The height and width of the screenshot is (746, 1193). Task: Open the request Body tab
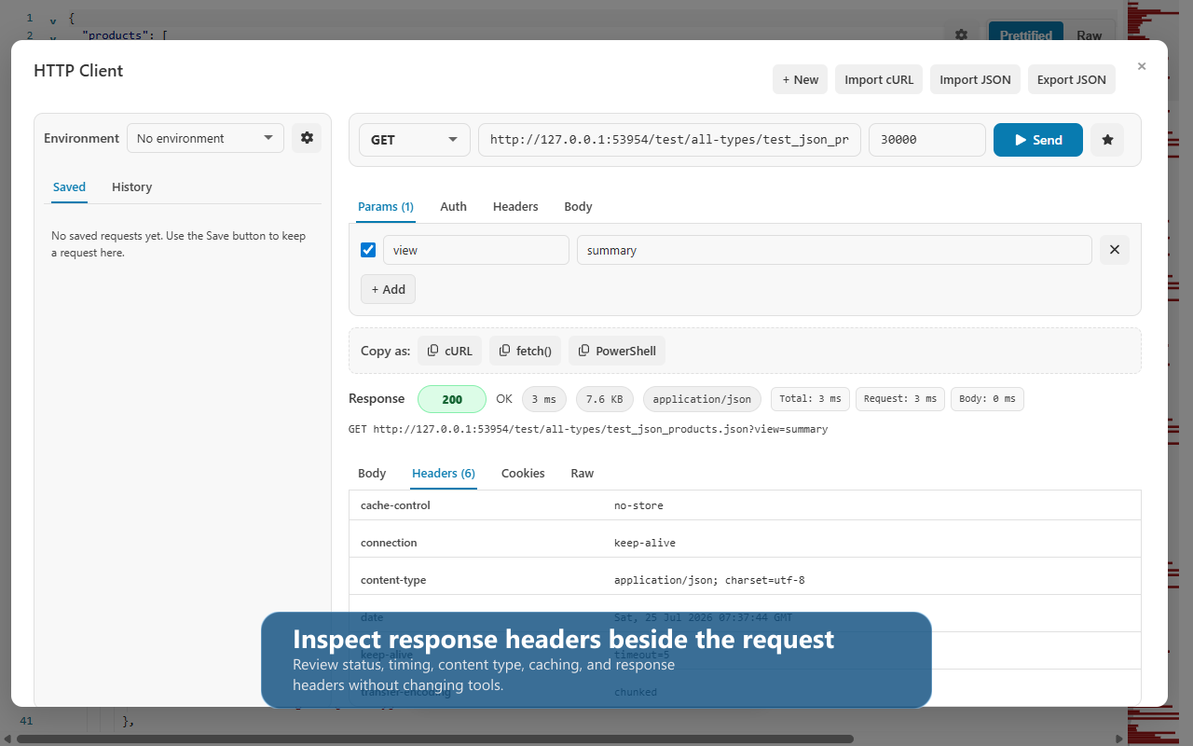click(578, 206)
